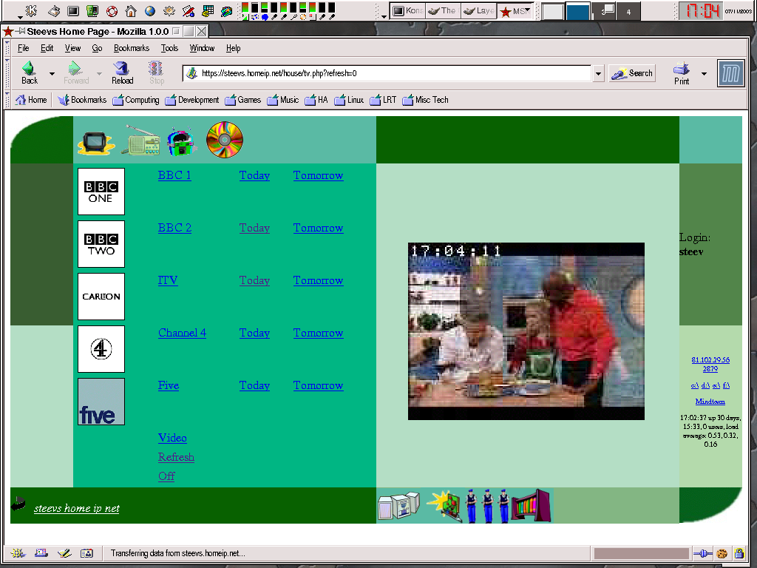This screenshot has width=757, height=568.
Task: Open the Back button history dropdown arrow
Action: pyautogui.click(x=52, y=74)
